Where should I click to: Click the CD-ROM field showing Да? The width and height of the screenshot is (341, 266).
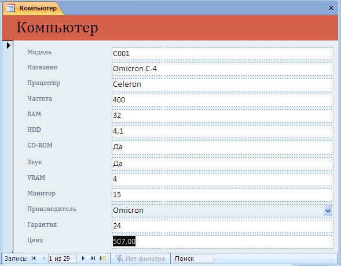click(222, 147)
